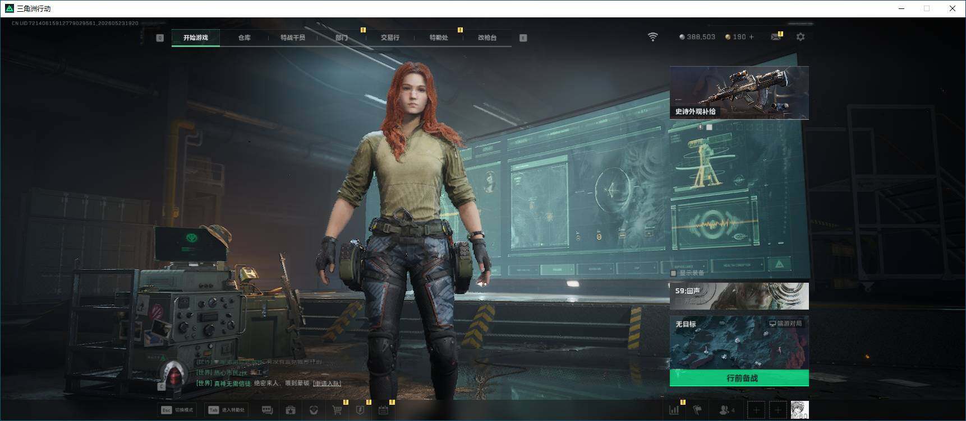
Task: Click the 端游对局 label on map card
Action: (x=785, y=324)
